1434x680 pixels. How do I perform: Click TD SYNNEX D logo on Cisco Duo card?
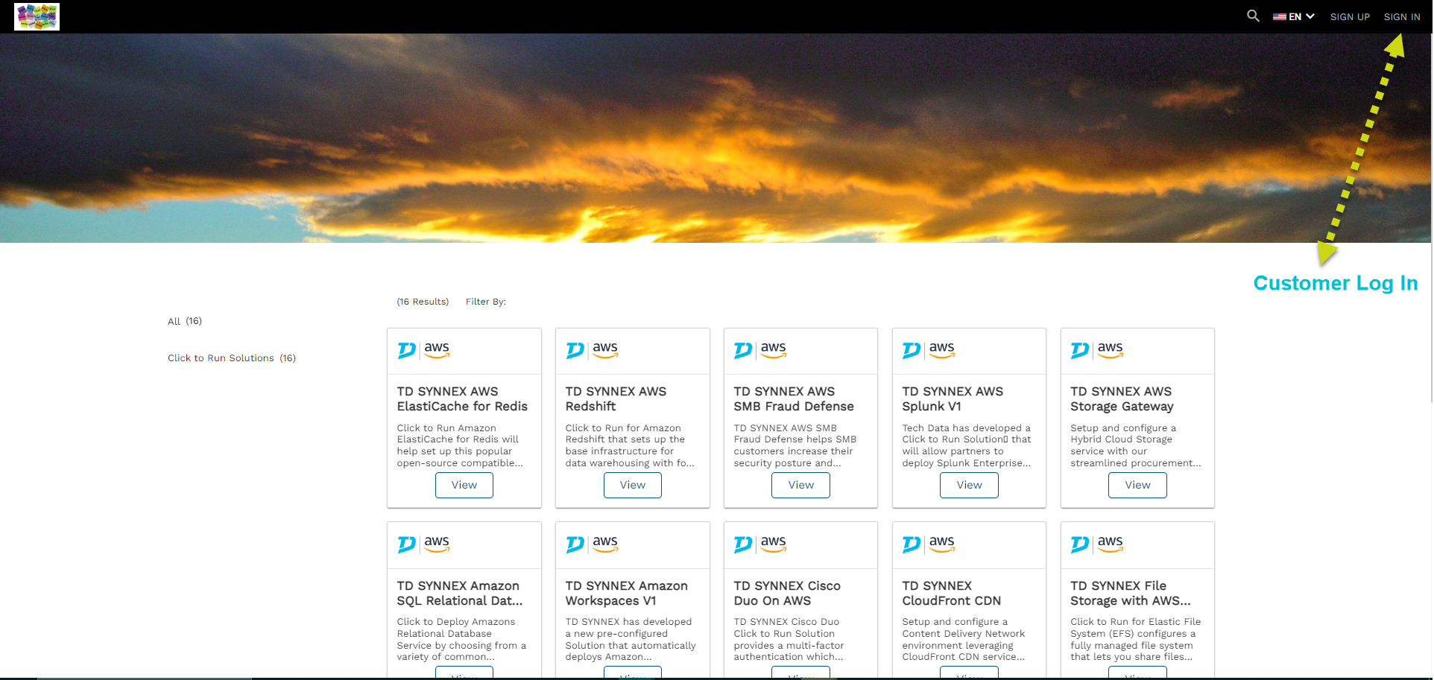point(744,544)
